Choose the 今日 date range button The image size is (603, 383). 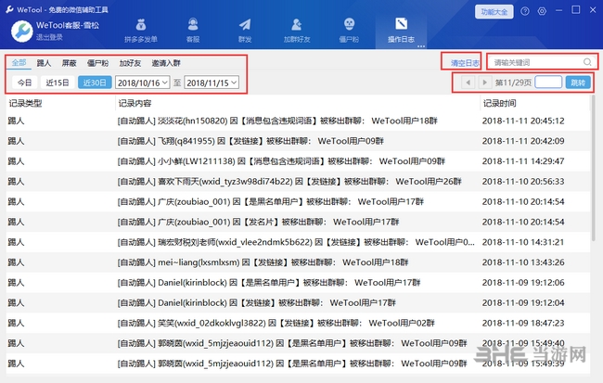pos(25,83)
